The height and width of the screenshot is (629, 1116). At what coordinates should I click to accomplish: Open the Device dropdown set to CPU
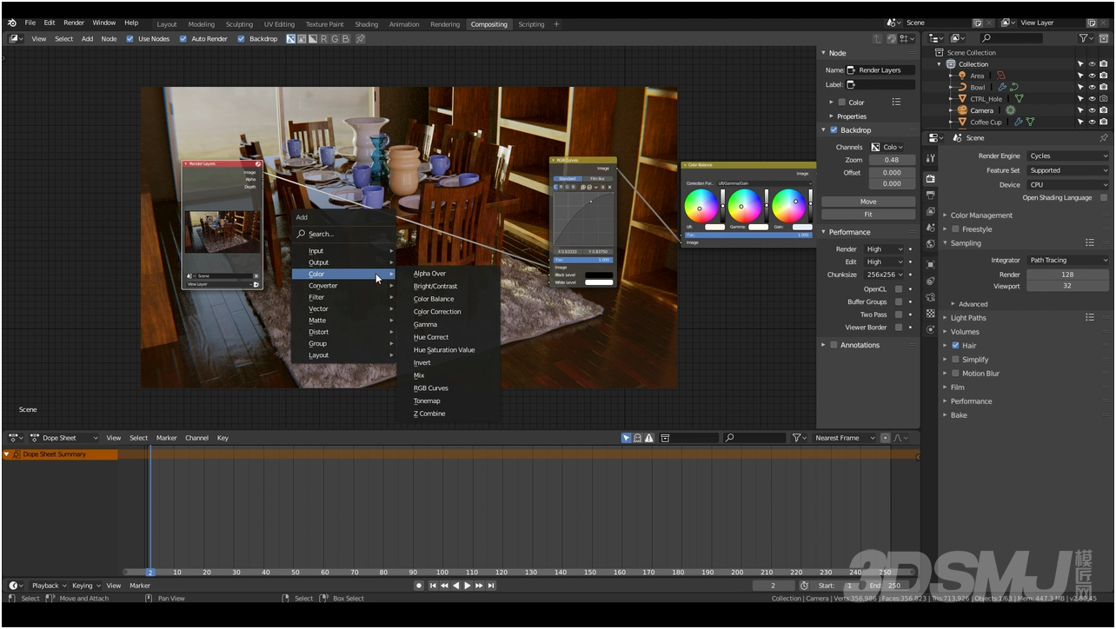[1068, 184]
